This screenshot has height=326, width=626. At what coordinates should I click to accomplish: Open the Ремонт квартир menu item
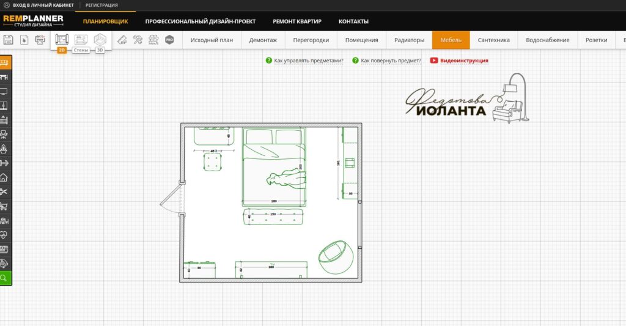click(297, 21)
